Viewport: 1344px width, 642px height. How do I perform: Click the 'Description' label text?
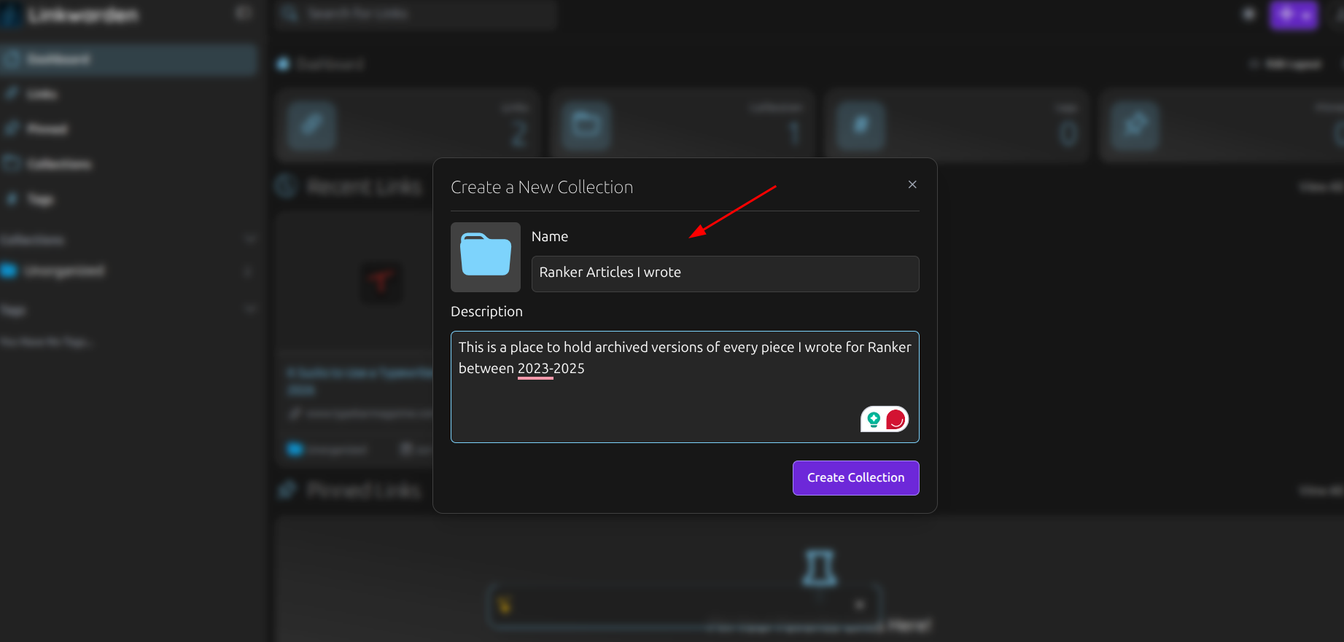click(486, 312)
